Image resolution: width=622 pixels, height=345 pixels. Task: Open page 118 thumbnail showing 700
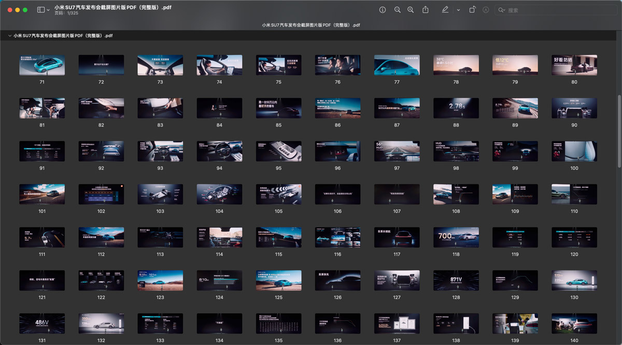(x=456, y=237)
